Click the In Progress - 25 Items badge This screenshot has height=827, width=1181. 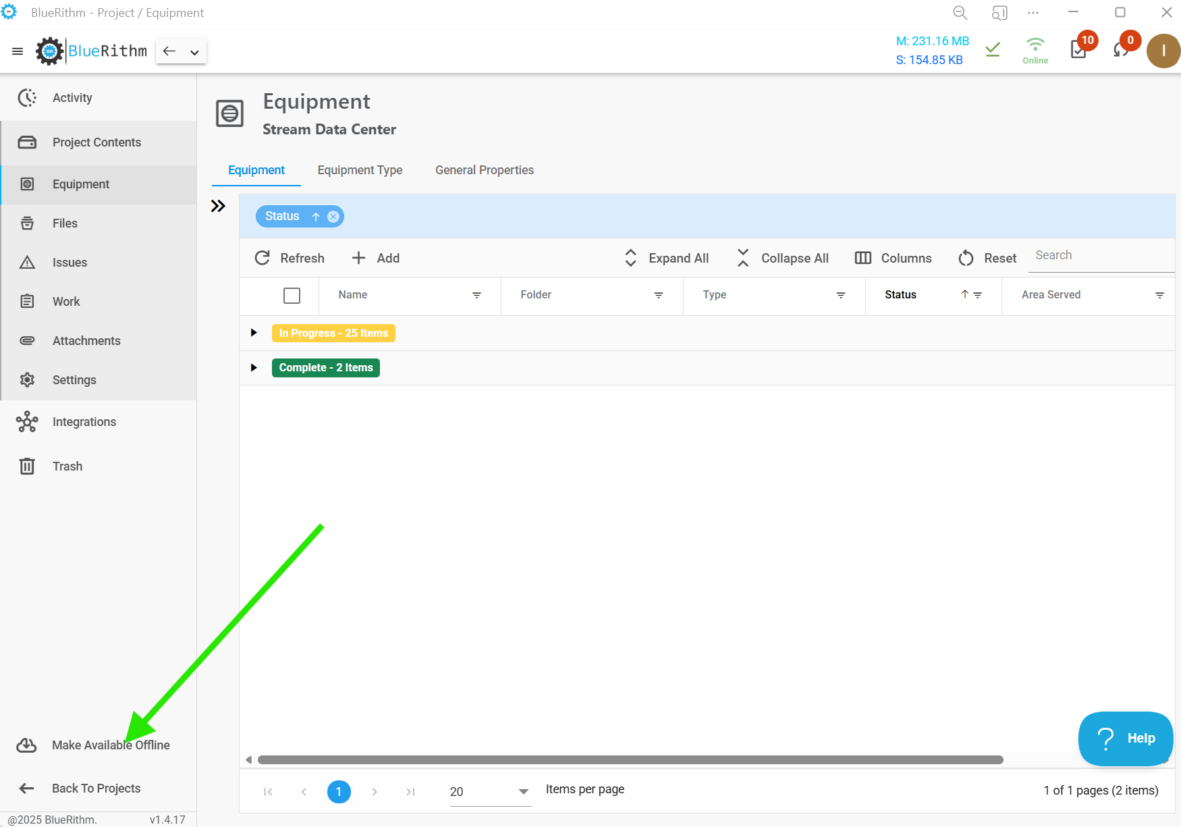point(333,334)
